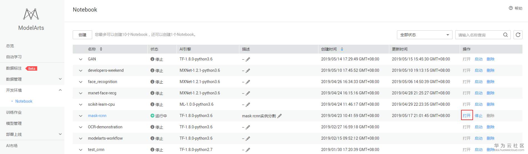Edit description pencil for test_crnn notebook
The image size is (528, 154).
point(248,150)
